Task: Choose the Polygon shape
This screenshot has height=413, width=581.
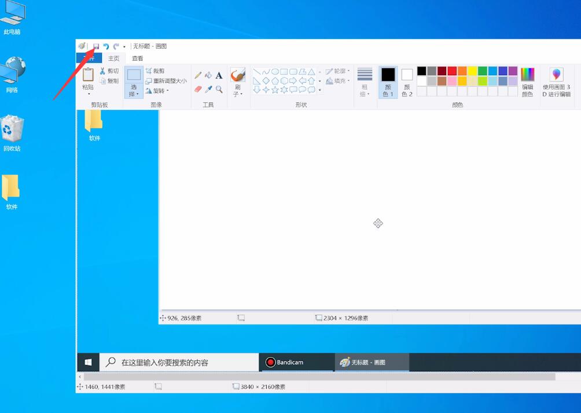Action: click(x=302, y=72)
